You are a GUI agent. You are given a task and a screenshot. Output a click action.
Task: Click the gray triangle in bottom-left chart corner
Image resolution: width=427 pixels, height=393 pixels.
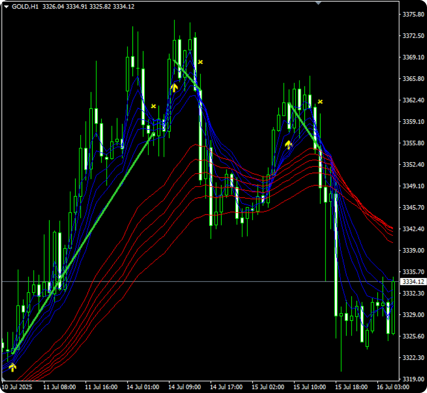(4, 378)
